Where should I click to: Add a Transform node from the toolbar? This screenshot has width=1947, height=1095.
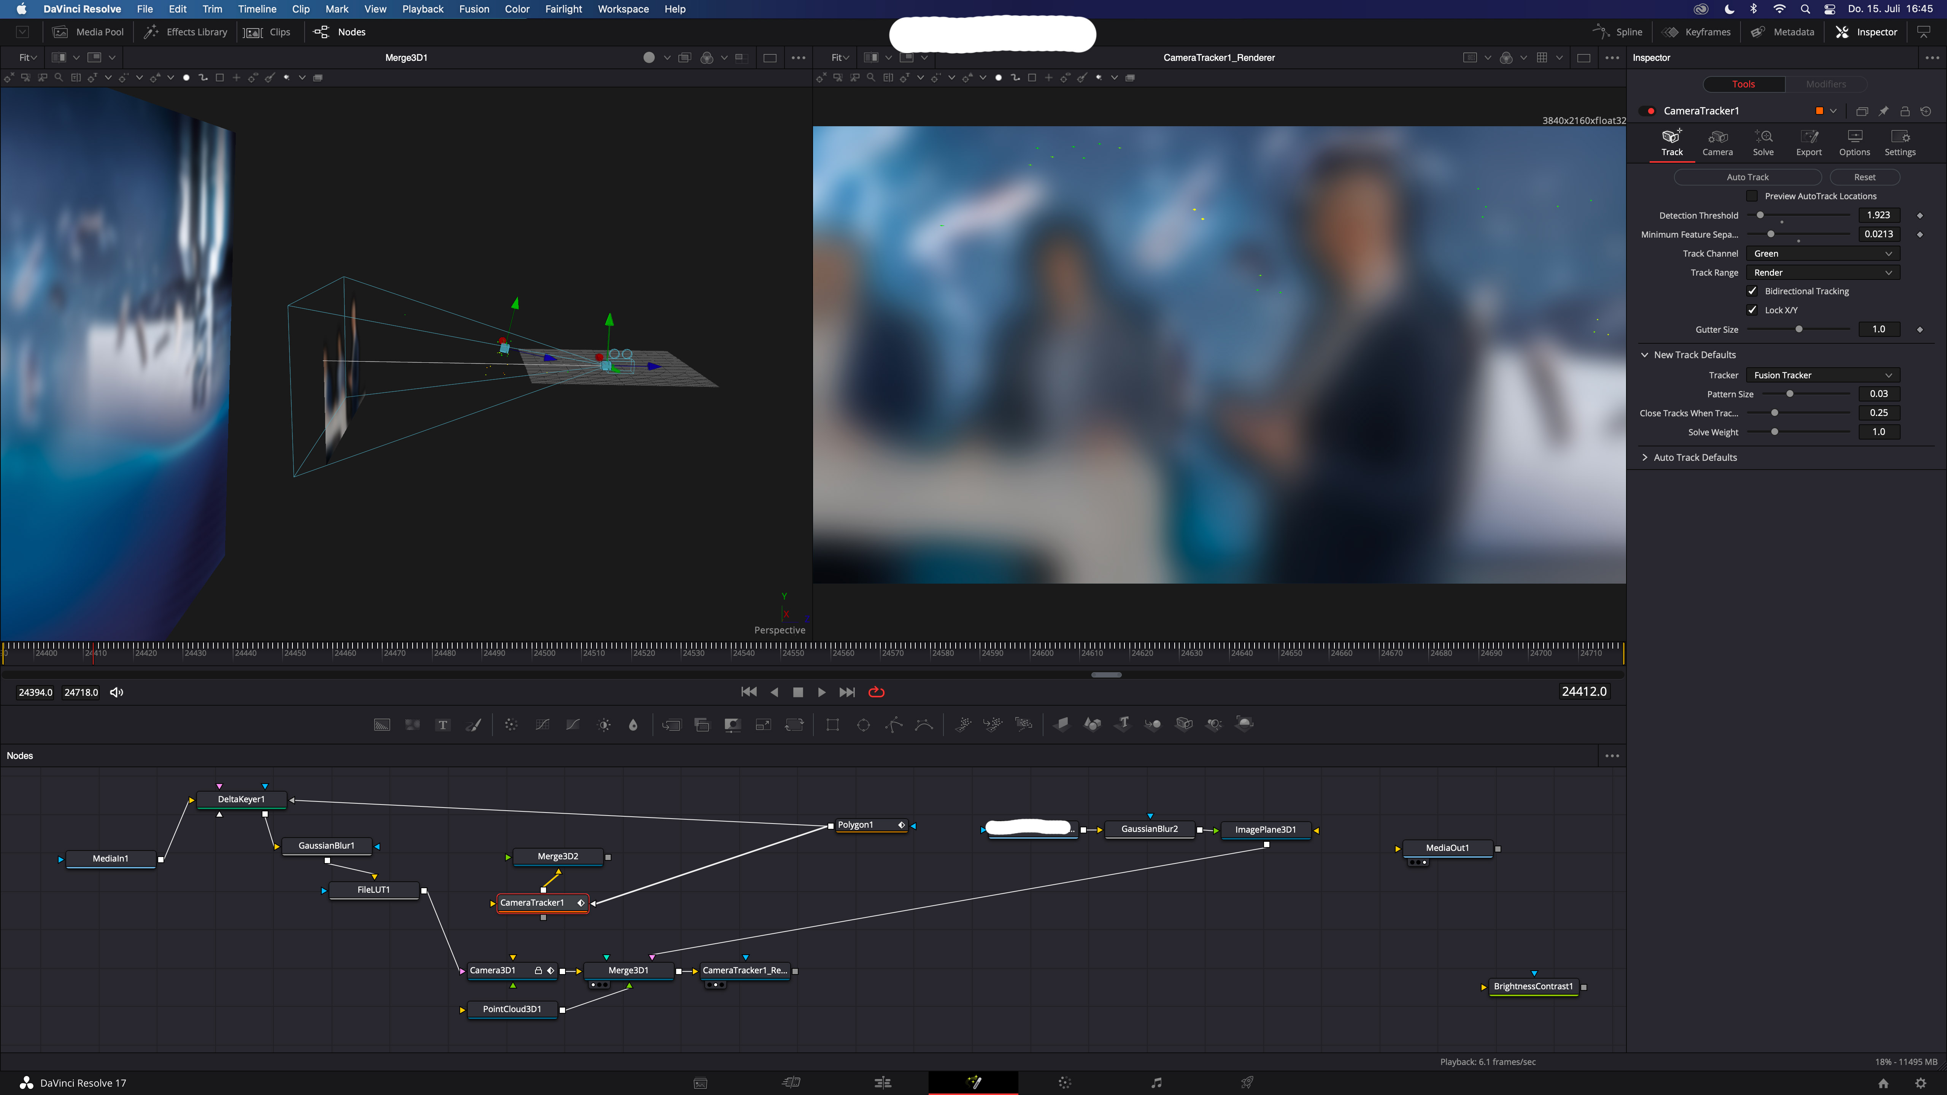click(794, 725)
